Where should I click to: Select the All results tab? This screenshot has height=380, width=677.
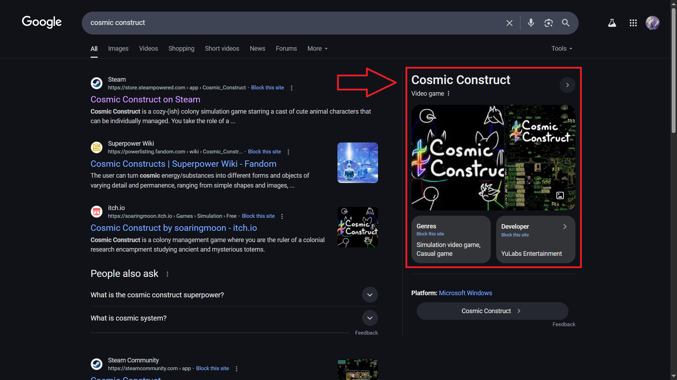[x=94, y=49]
